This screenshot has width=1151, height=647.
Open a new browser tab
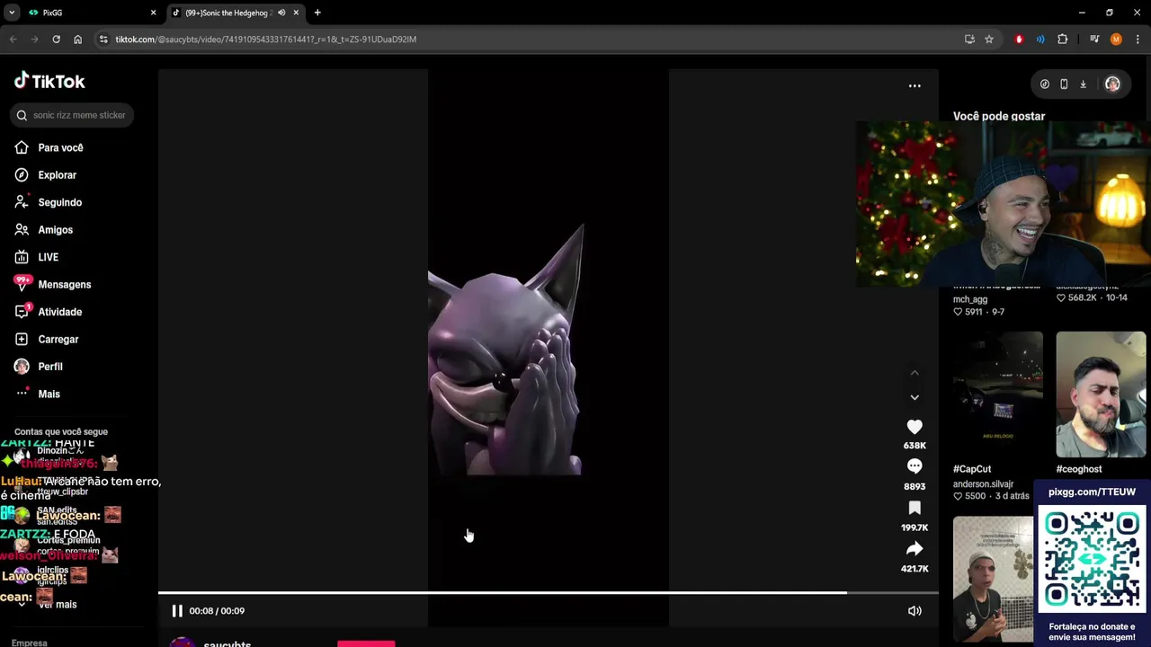click(317, 13)
